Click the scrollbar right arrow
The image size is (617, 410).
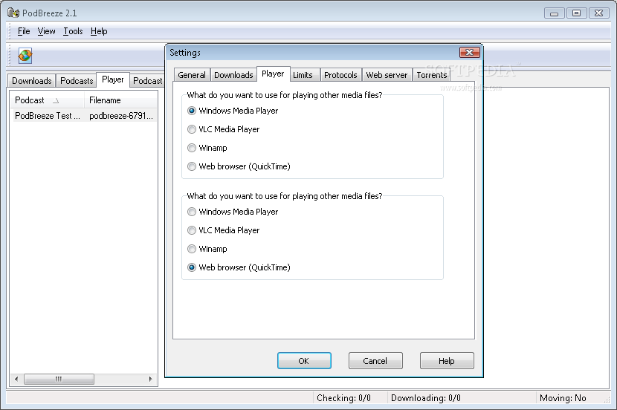(x=150, y=379)
